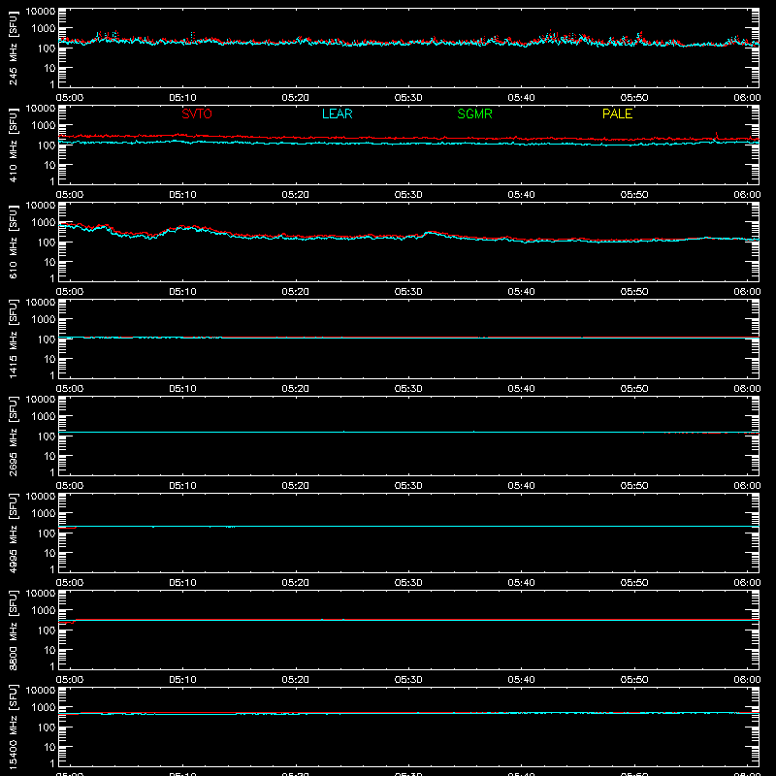Viewport: 776px width, 776px height.
Task: Select the 610 MHz [SFU] axis title
Action: tap(13, 242)
